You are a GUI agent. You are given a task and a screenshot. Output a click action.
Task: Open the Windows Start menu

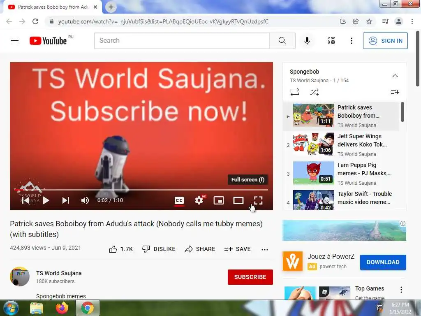coord(11,308)
